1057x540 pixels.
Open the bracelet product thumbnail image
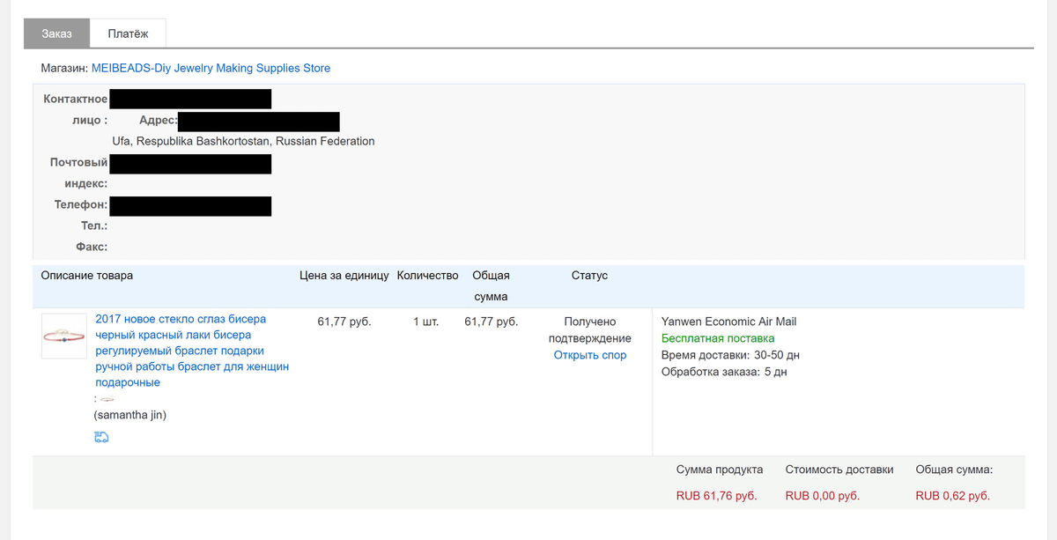pos(64,336)
